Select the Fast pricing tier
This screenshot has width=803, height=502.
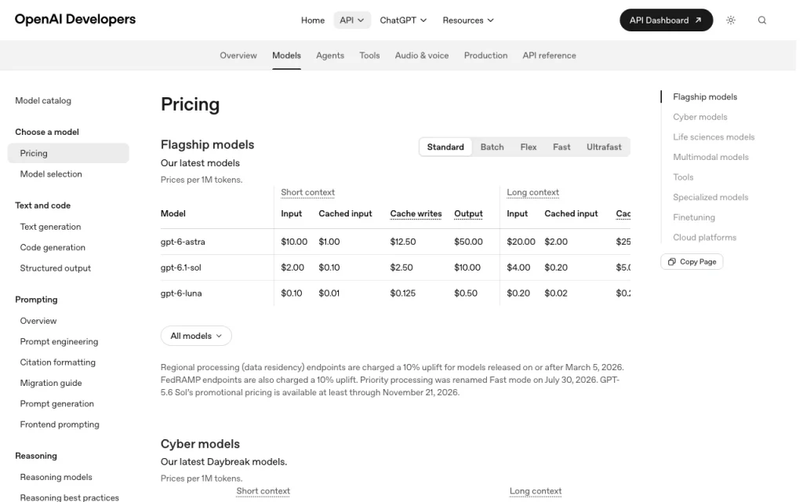coord(561,147)
